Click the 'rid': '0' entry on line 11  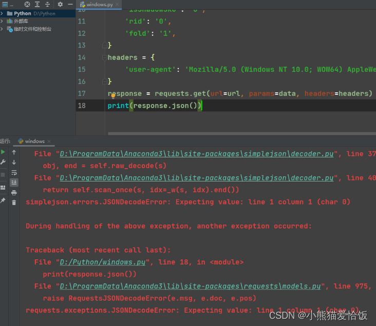(148, 22)
